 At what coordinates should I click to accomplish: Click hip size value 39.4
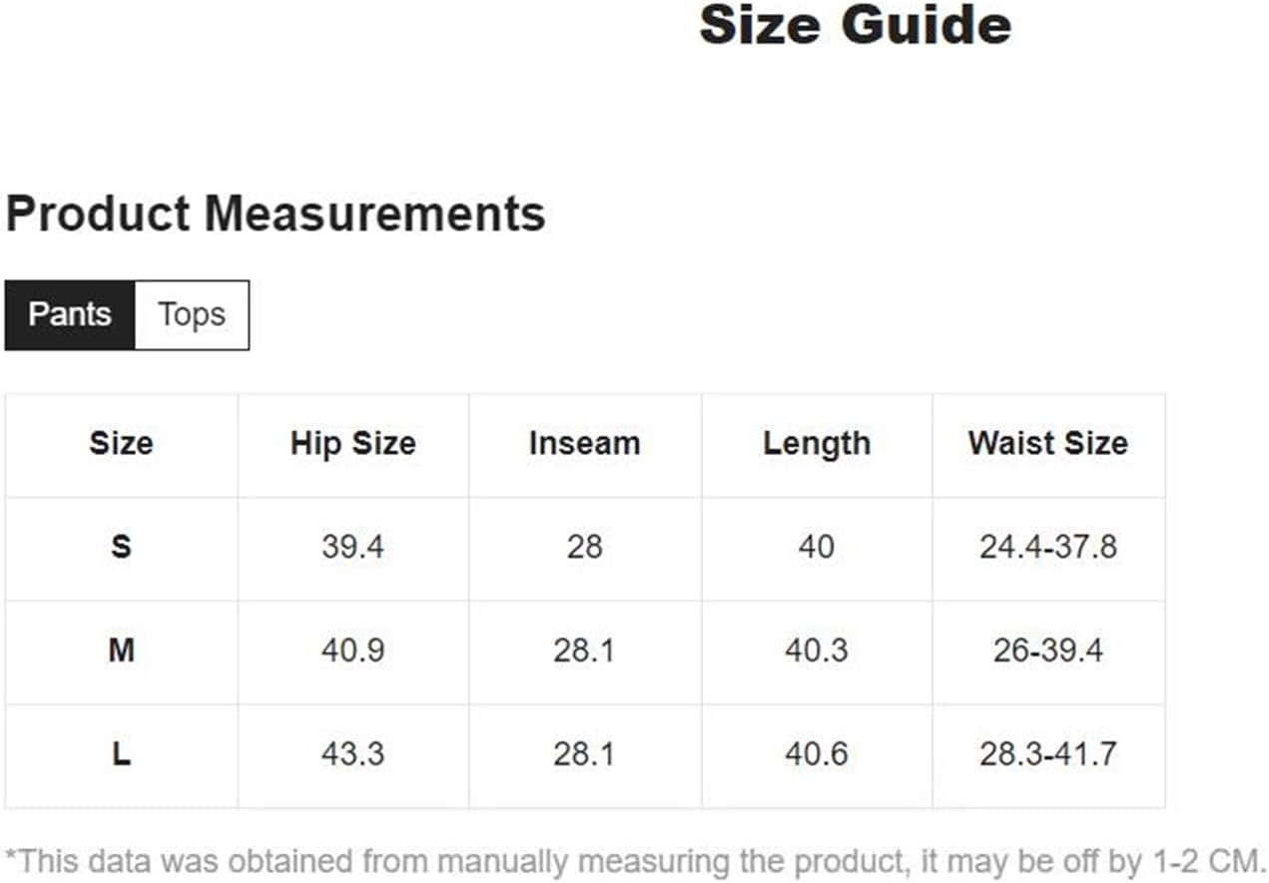[x=352, y=547]
